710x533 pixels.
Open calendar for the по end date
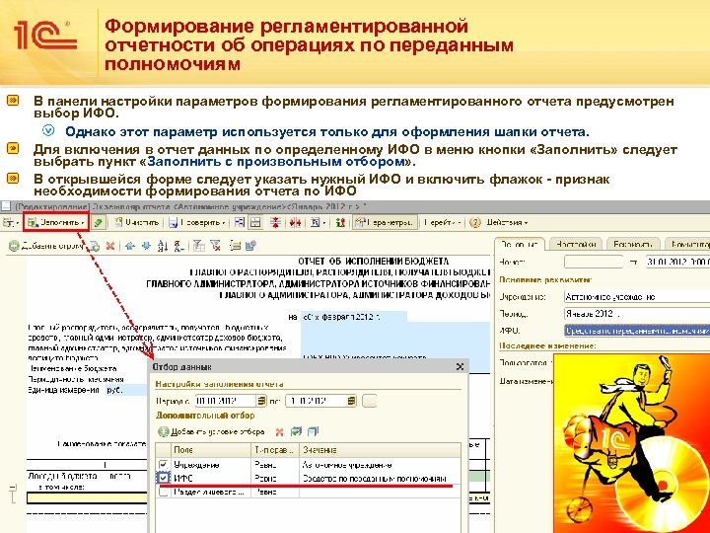pyautogui.click(x=351, y=401)
